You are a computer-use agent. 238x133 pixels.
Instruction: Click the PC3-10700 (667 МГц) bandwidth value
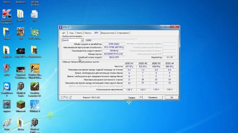coord(114,47)
